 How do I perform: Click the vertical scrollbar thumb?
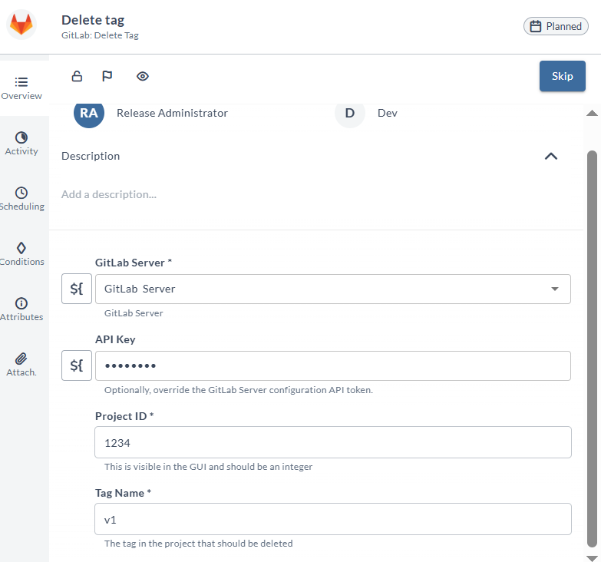(593, 349)
